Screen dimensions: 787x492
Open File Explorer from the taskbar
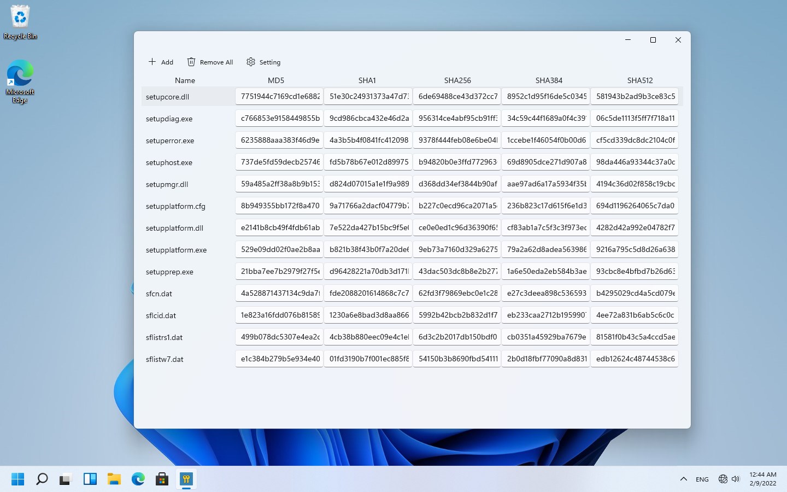pyautogui.click(x=114, y=479)
